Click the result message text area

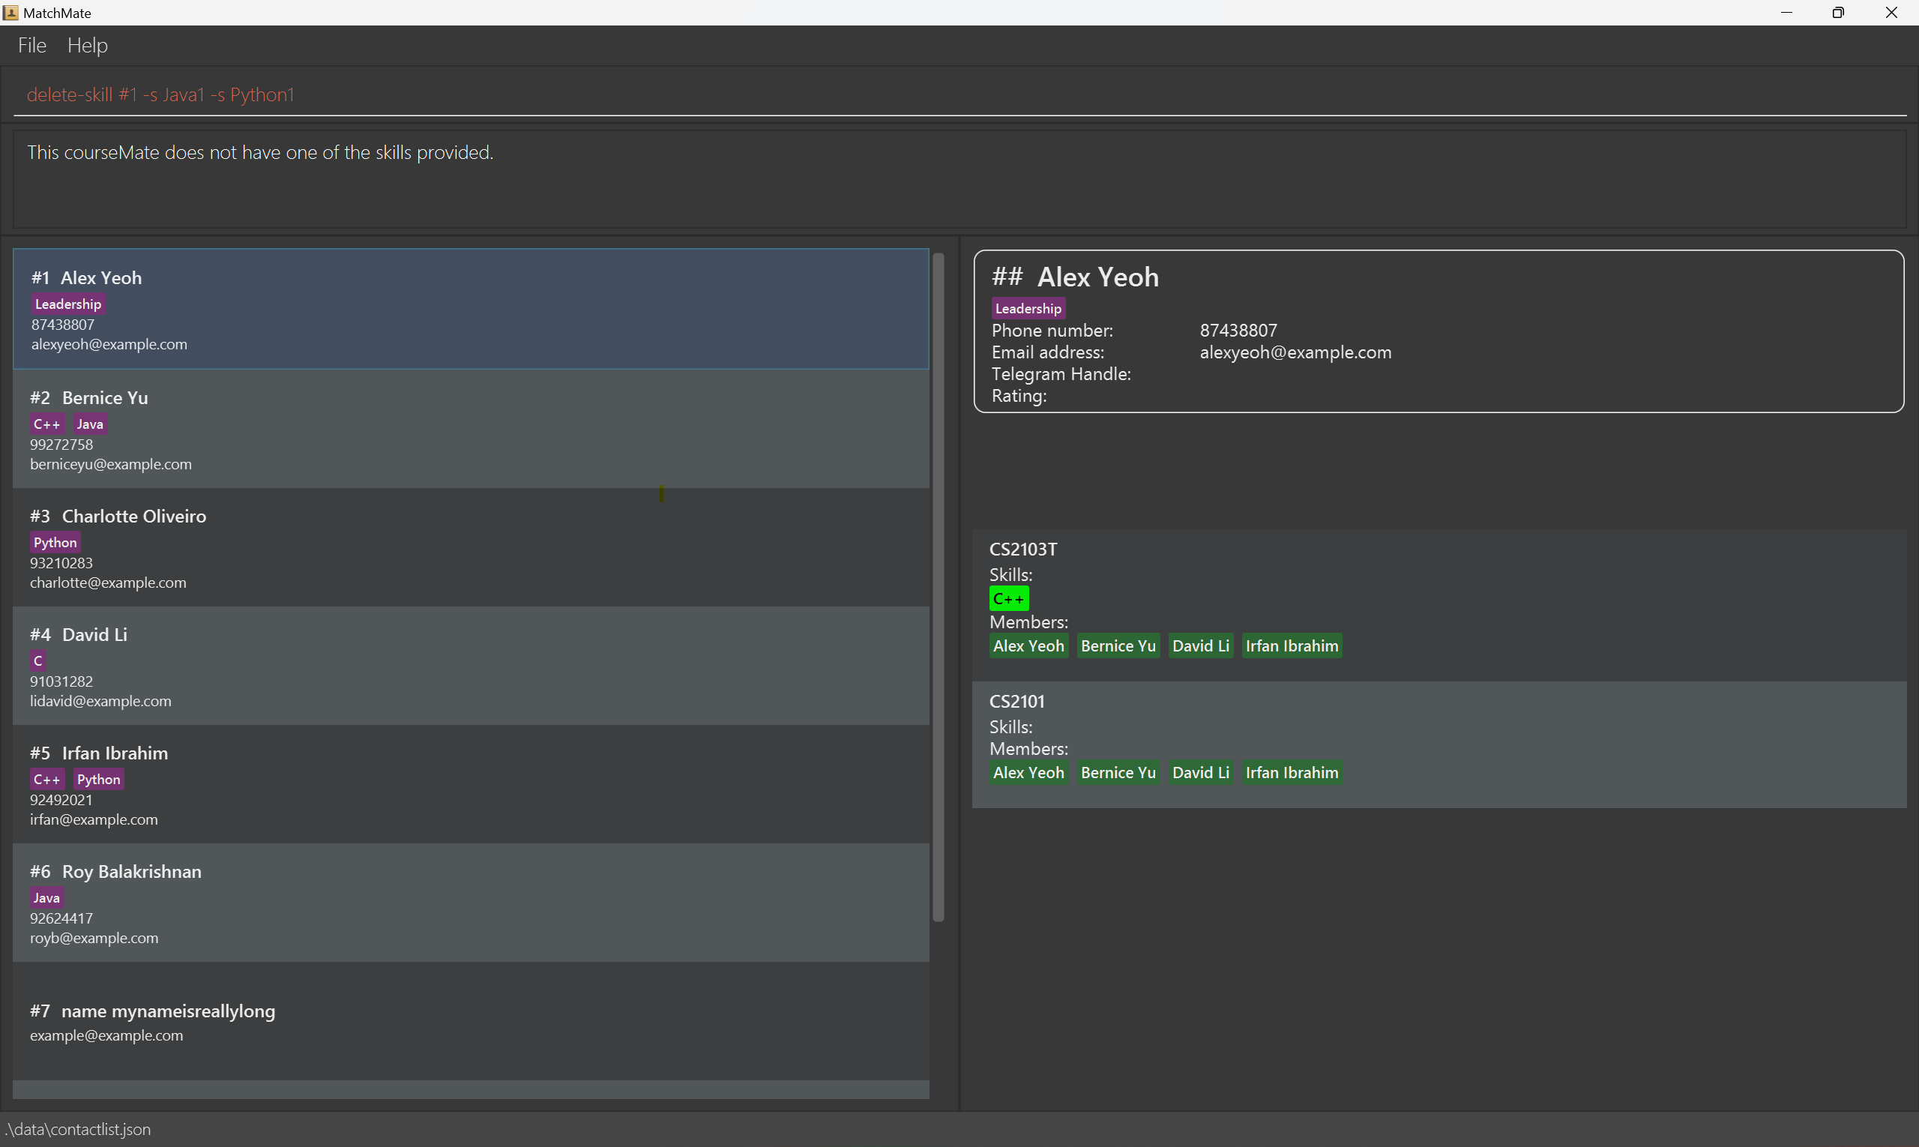point(959,179)
